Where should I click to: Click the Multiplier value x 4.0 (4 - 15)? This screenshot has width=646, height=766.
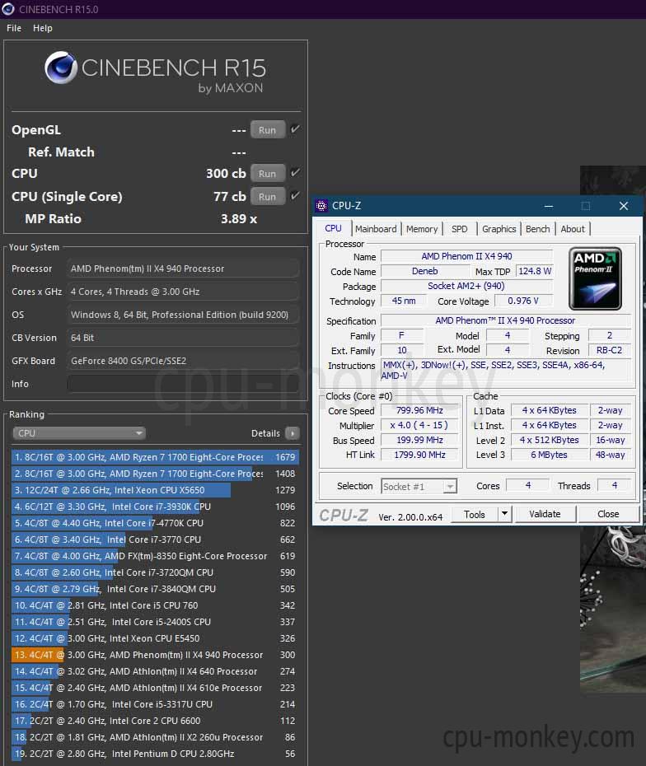pyautogui.click(x=419, y=425)
